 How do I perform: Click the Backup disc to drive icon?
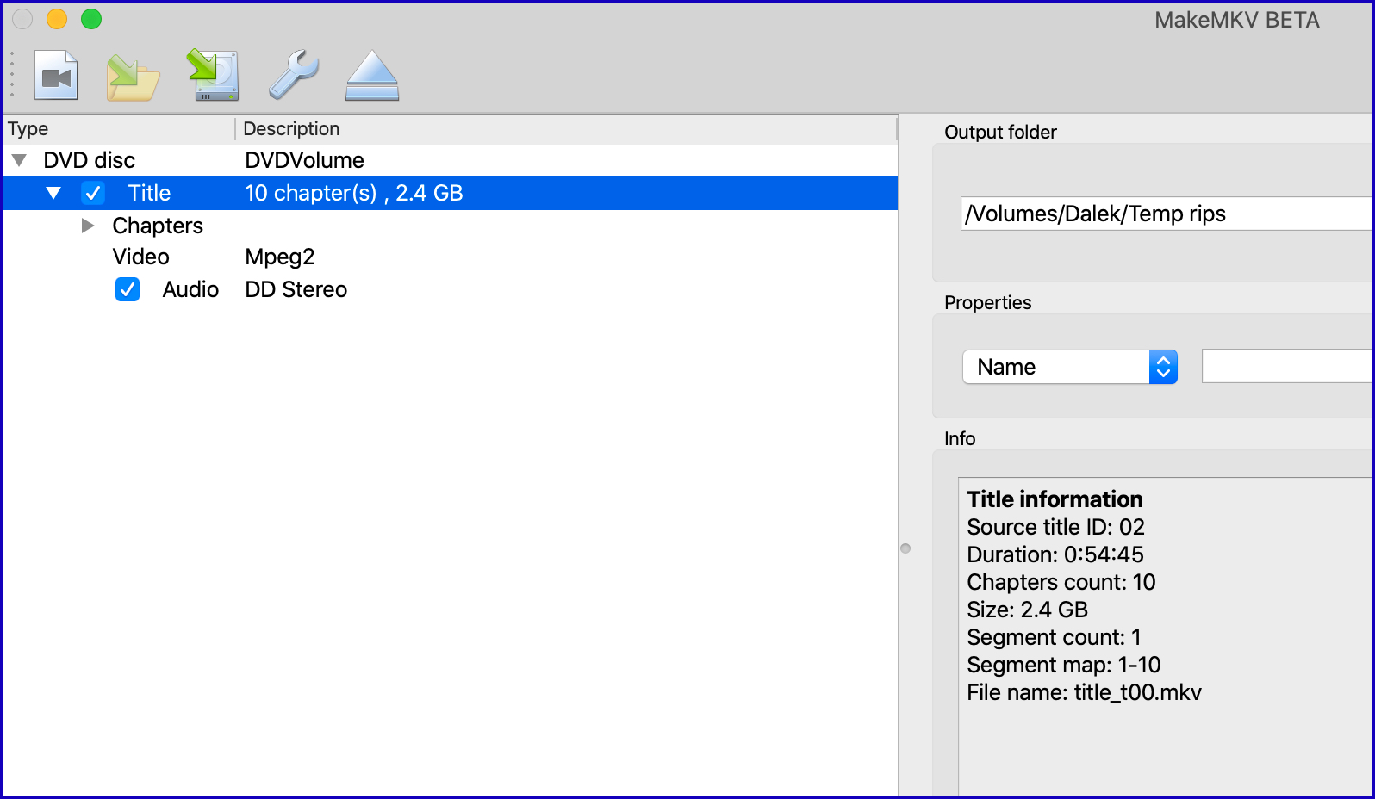(x=212, y=76)
